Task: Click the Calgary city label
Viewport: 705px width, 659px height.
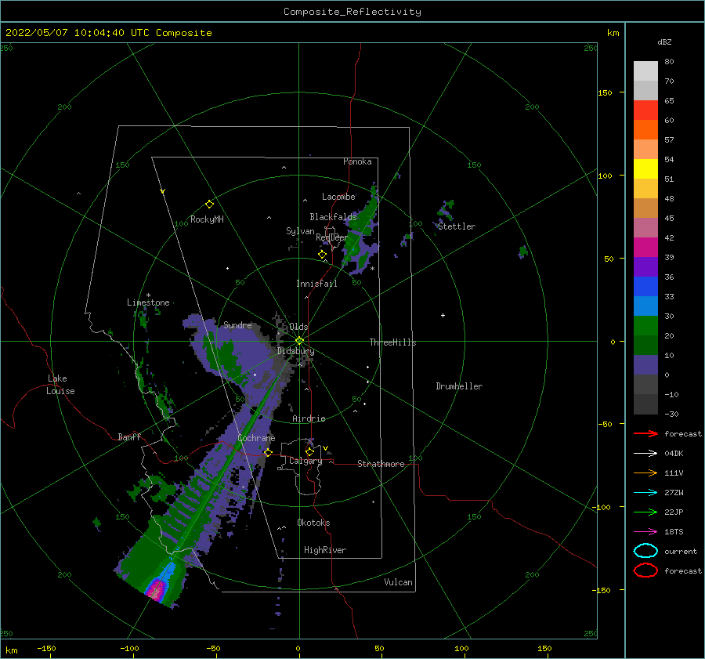Action: [x=305, y=461]
